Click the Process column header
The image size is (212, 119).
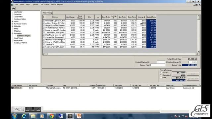click(55, 17)
